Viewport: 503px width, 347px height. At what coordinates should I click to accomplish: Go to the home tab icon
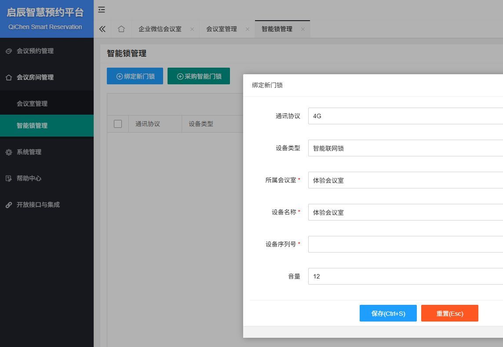[x=121, y=29]
